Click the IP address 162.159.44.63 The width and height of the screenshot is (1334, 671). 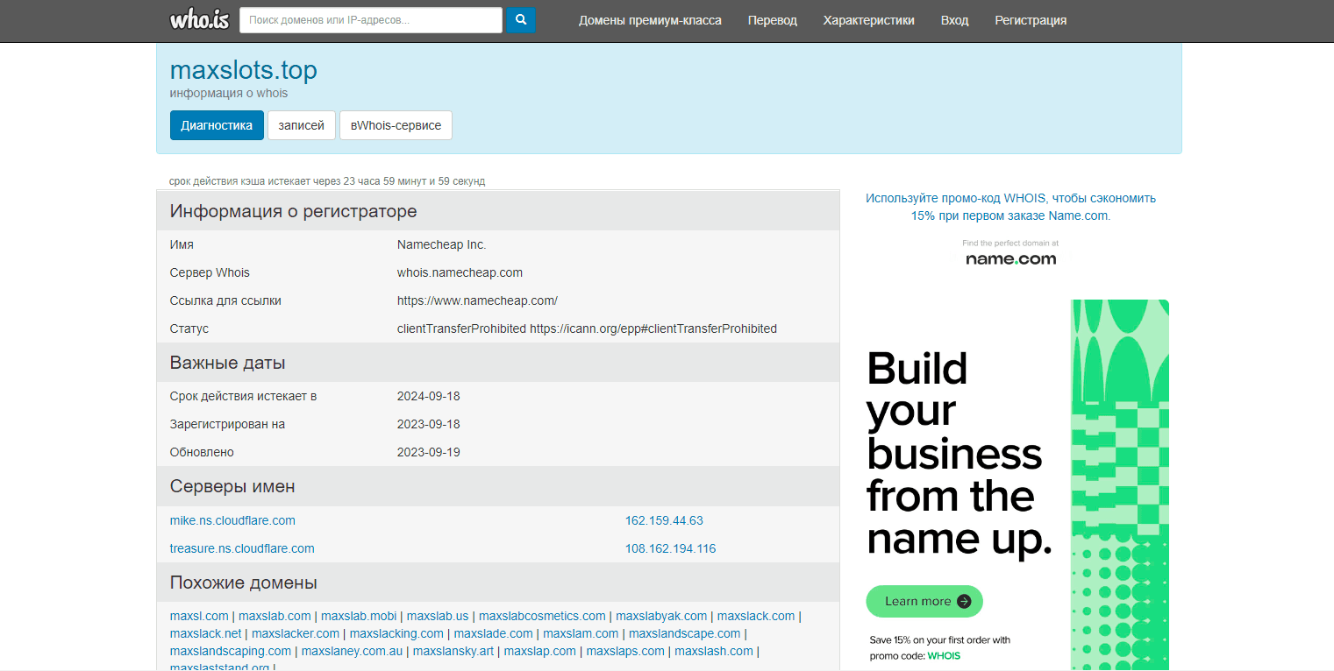point(664,520)
